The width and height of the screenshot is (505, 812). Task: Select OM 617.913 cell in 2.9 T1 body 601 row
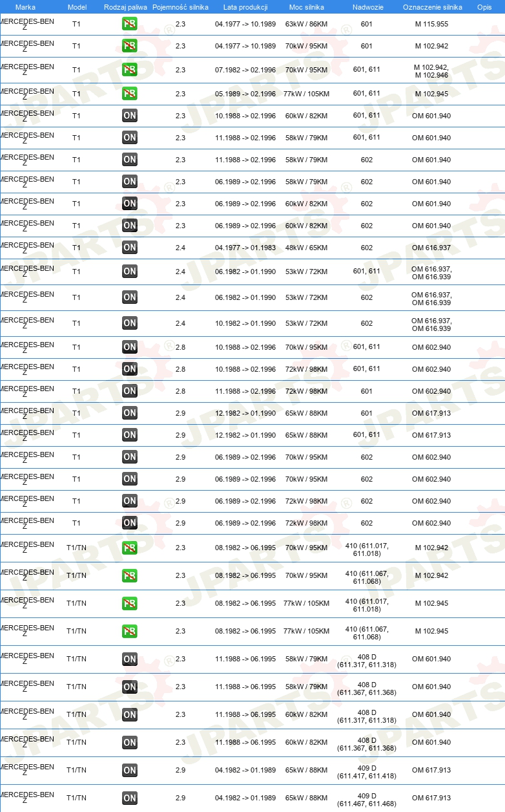pos(431,413)
